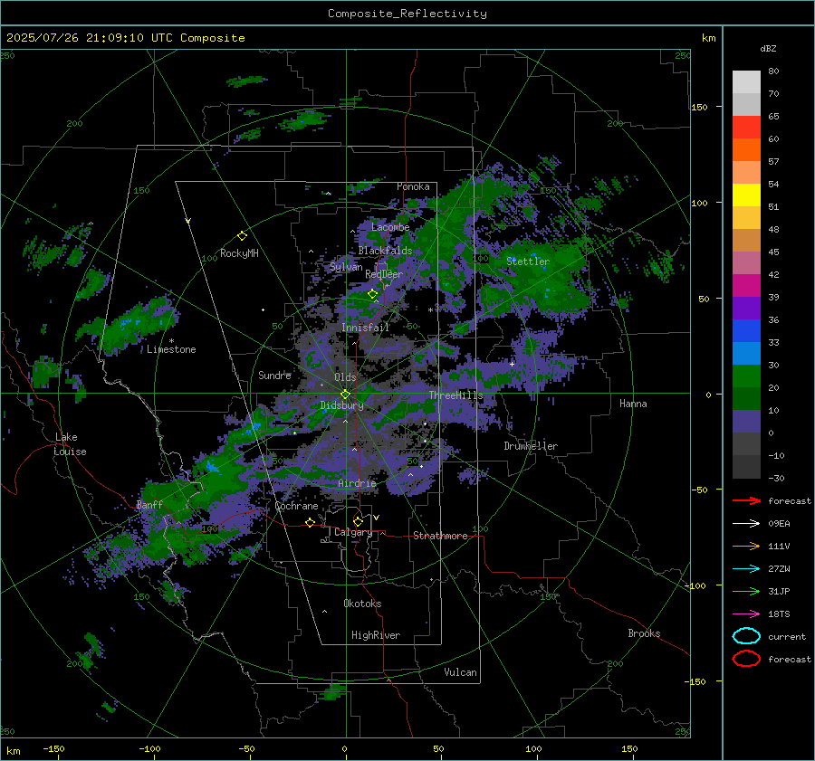Screen dimensions: 815x761
Task: Click the cyan current ellipse in legend
Action: pos(746,636)
